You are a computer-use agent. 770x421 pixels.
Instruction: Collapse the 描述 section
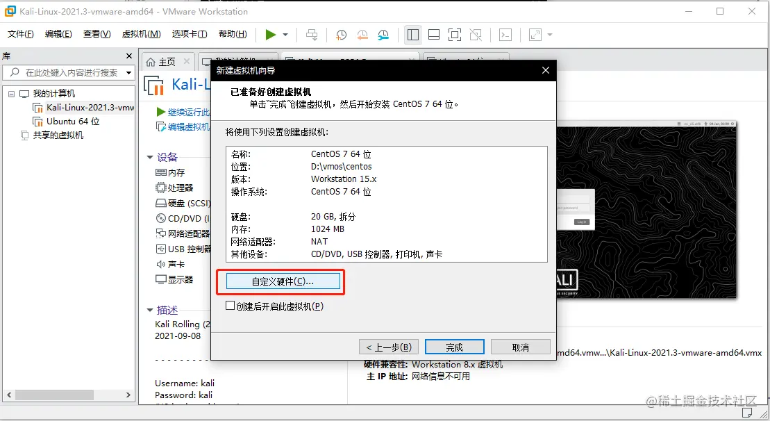[x=150, y=310]
